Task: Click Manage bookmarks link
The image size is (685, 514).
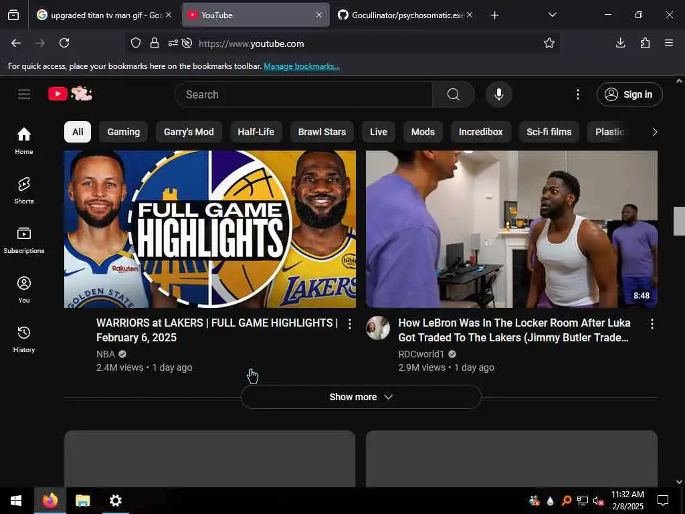Action: click(302, 66)
